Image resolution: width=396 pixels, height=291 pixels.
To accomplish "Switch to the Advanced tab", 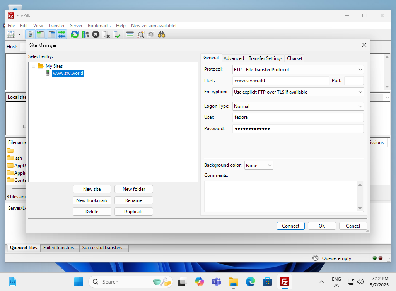I will [x=234, y=58].
